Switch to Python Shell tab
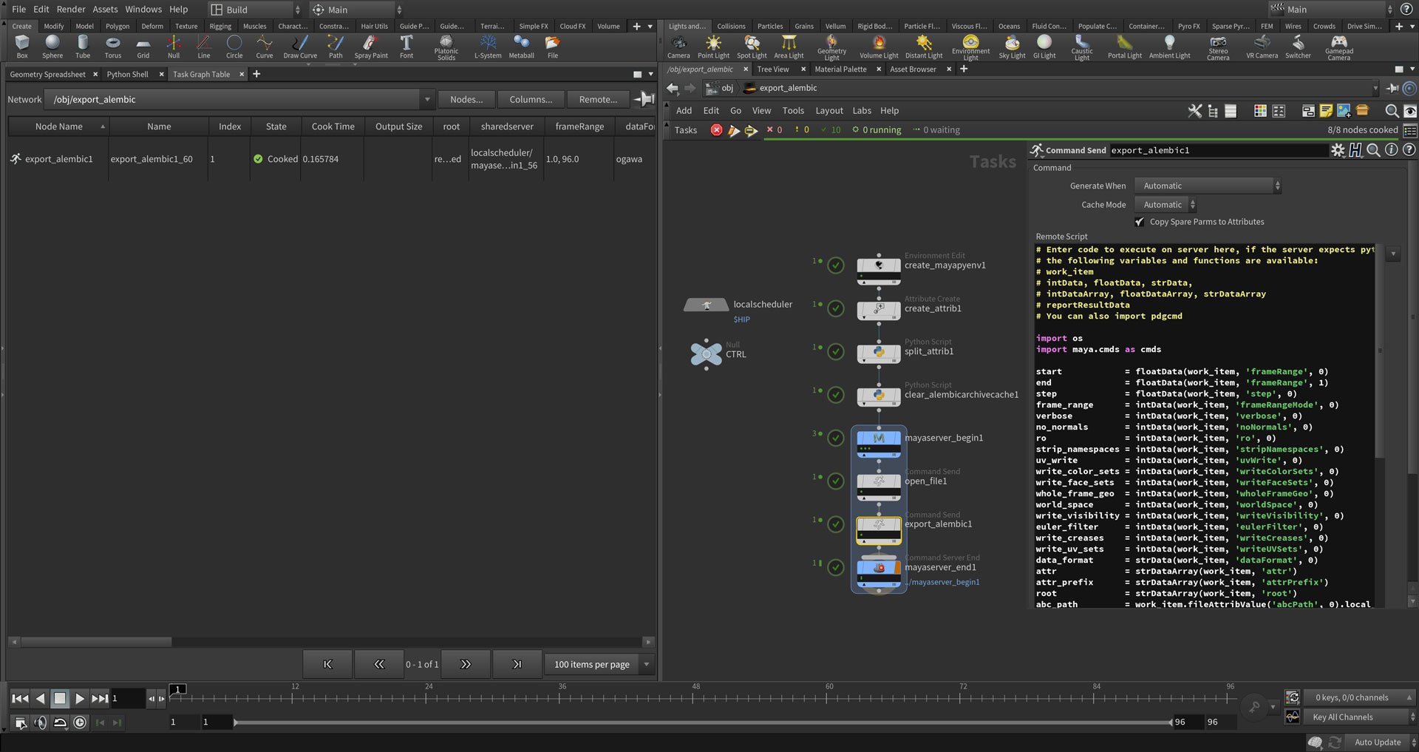 pos(127,74)
